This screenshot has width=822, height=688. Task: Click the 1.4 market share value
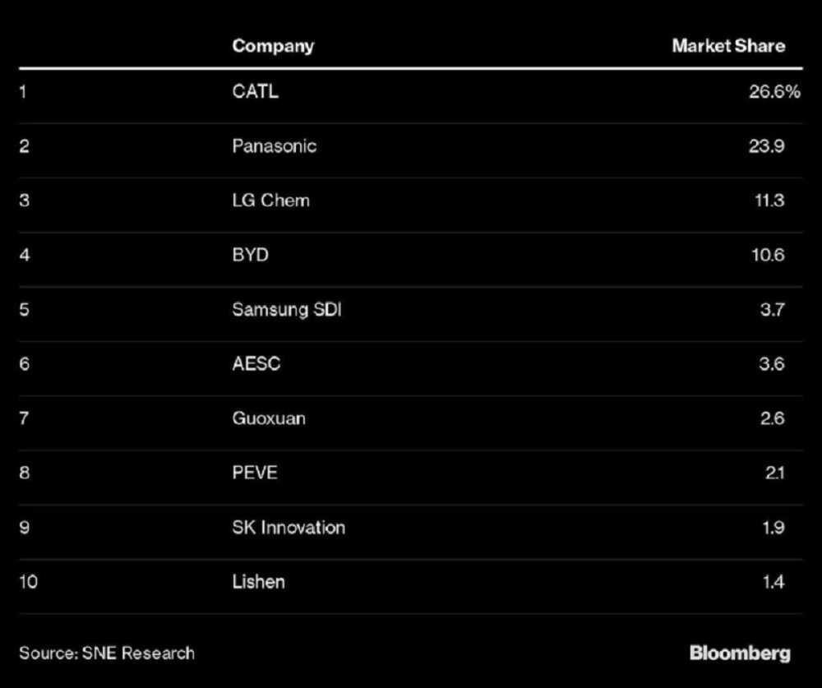(x=772, y=582)
